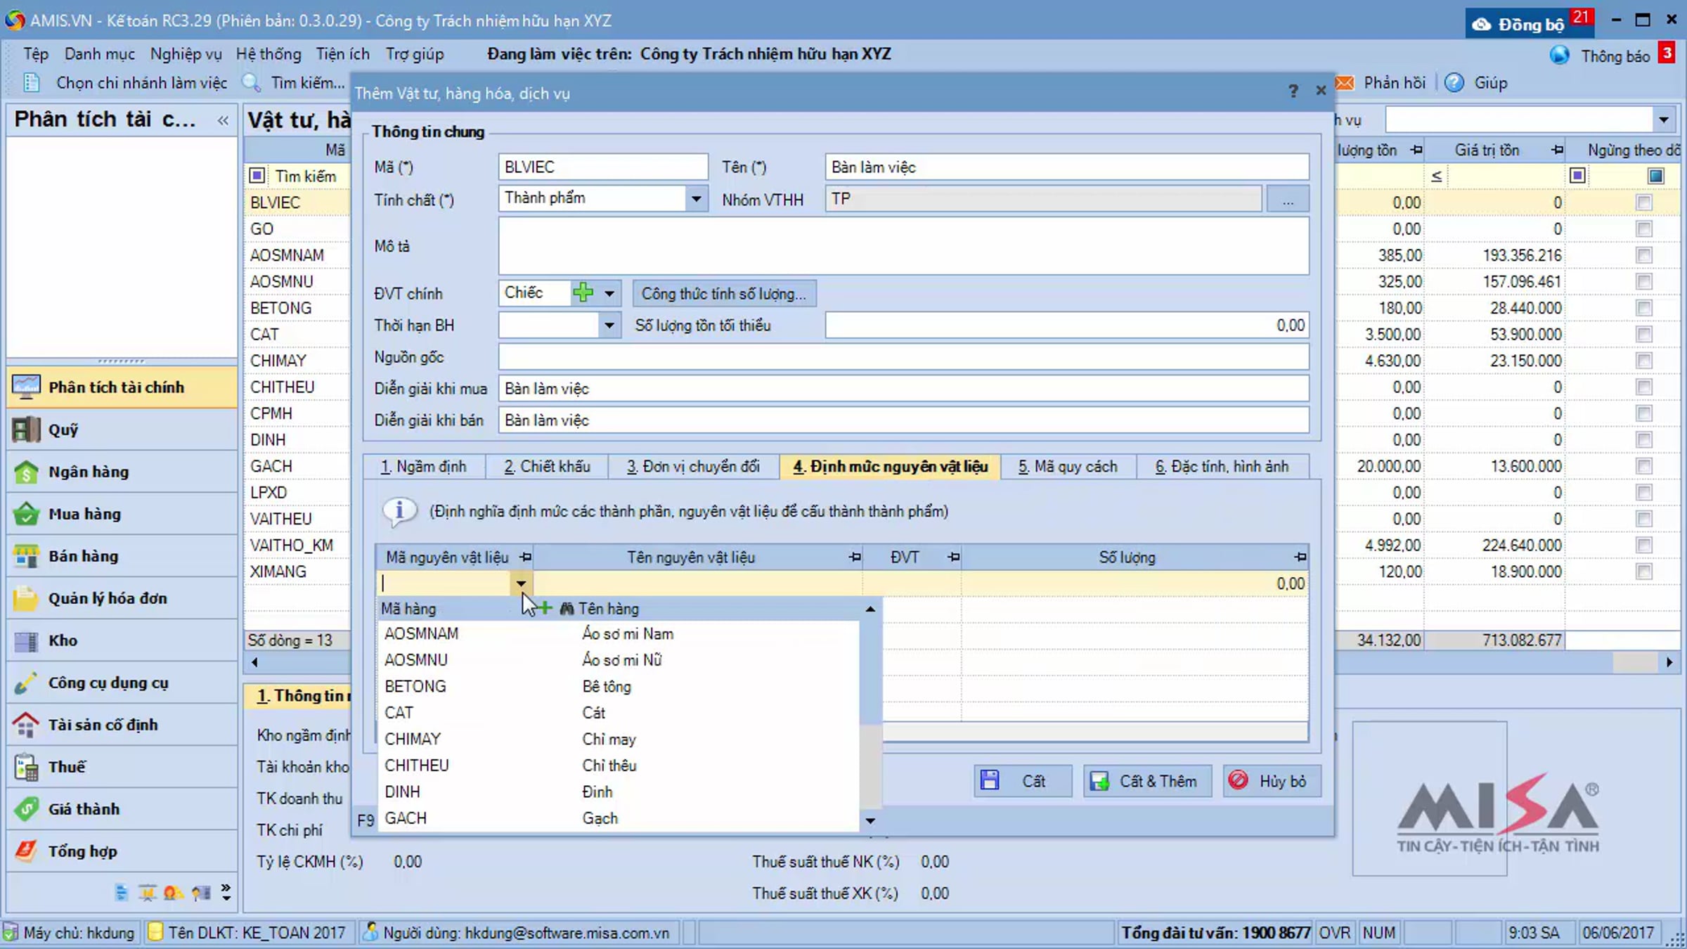Viewport: 1687px width, 949px height.
Task: Click the dialog help question mark icon
Action: (x=1293, y=91)
